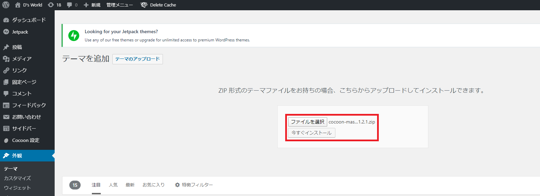Click the updates icon showing 18
540x196 pixels.
point(51,5)
